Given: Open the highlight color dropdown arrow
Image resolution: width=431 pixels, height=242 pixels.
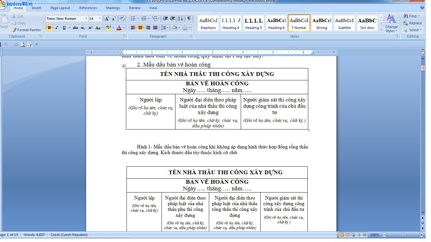Looking at the screenshot, I should (x=113, y=28).
